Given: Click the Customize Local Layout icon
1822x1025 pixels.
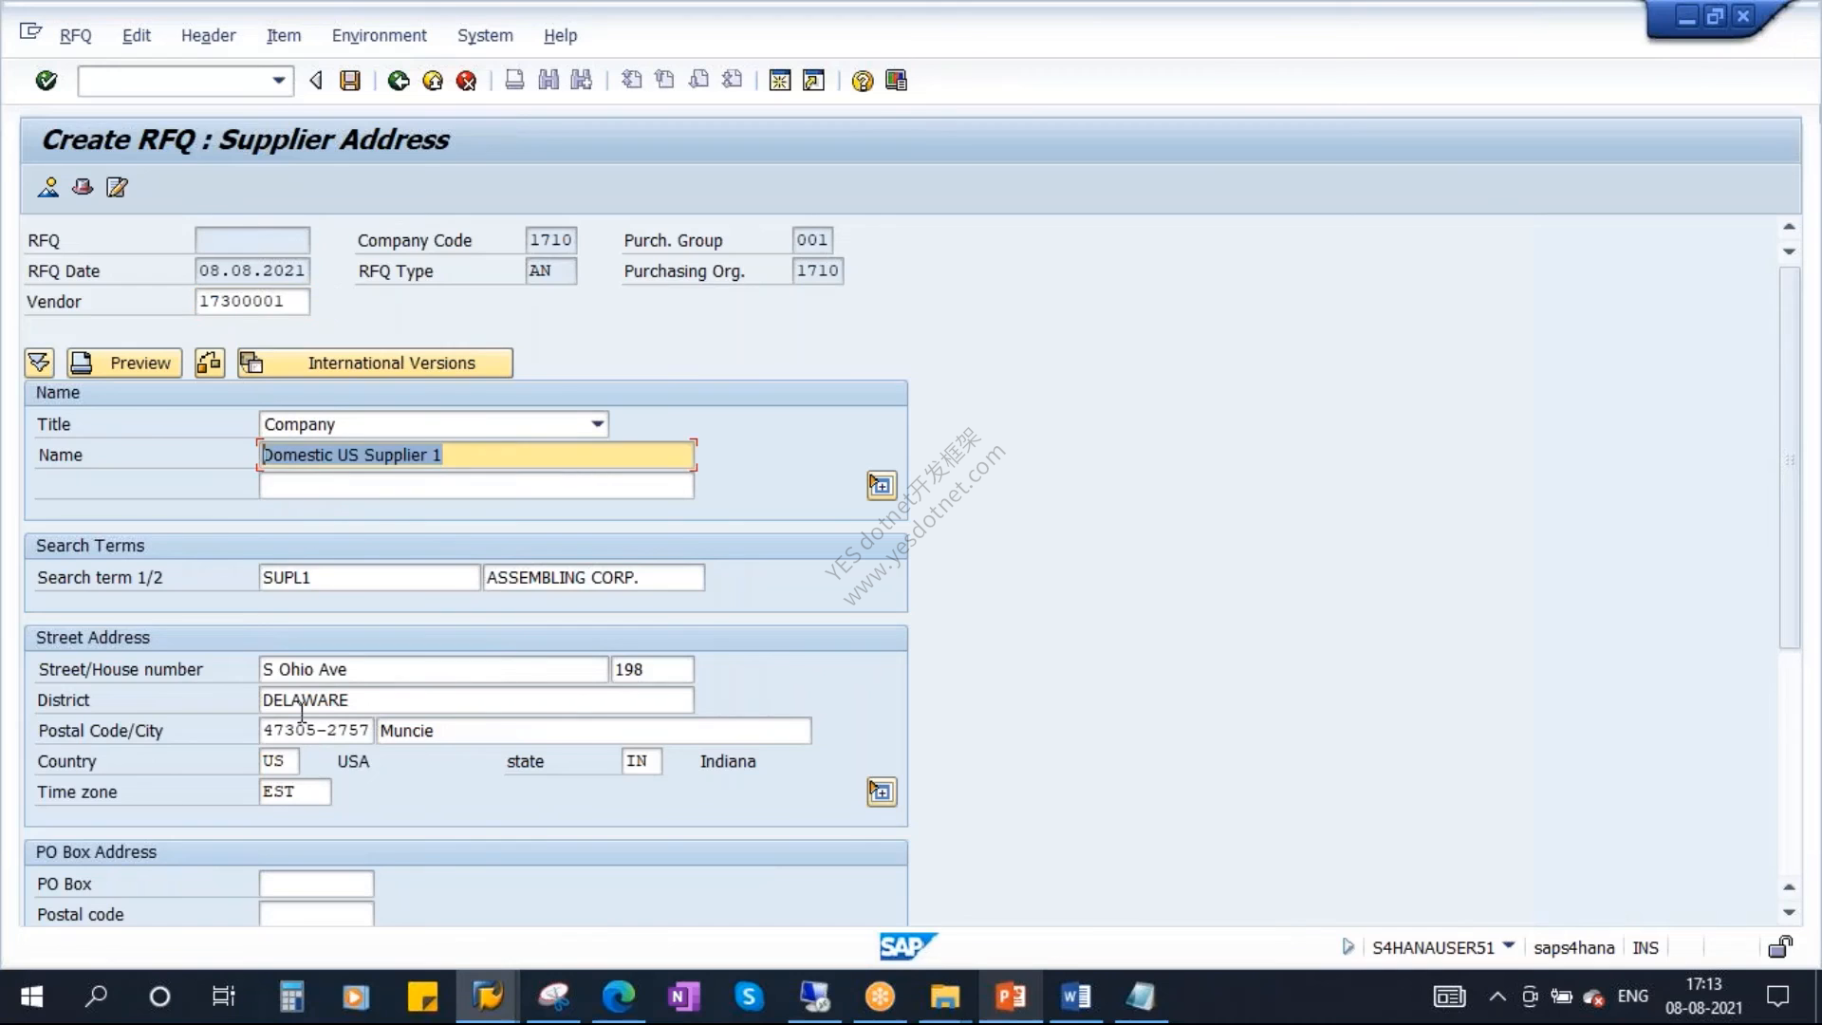Looking at the screenshot, I should click(896, 81).
